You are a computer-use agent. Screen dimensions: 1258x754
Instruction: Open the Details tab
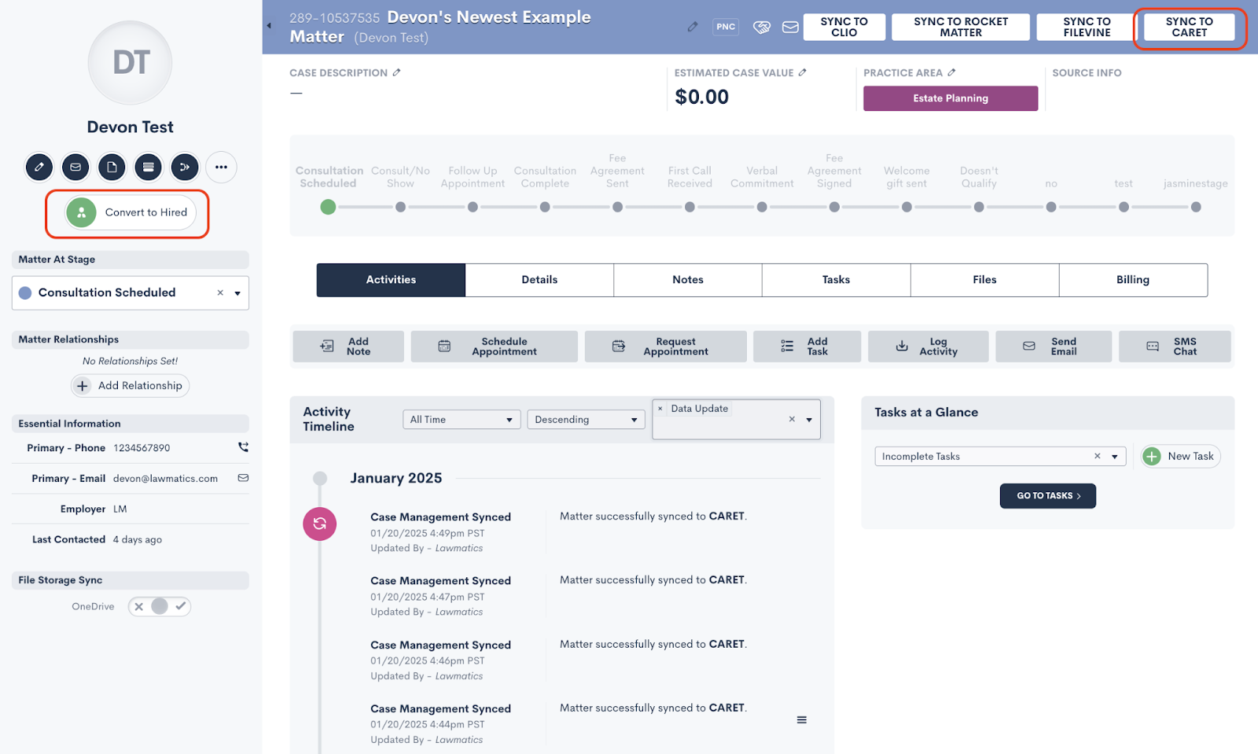[539, 280]
